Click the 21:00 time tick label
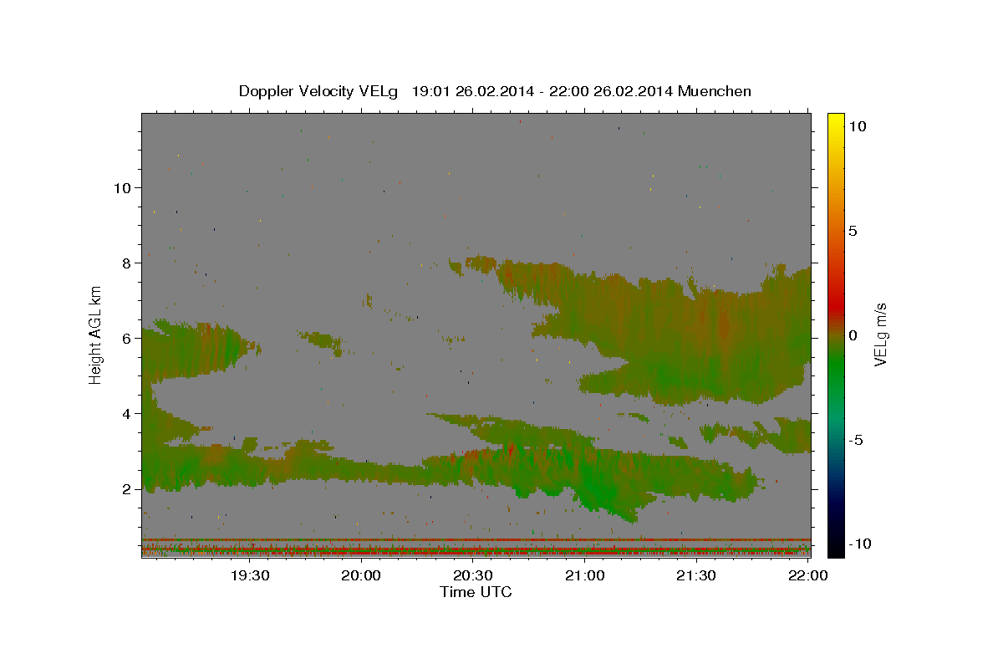 point(585,575)
